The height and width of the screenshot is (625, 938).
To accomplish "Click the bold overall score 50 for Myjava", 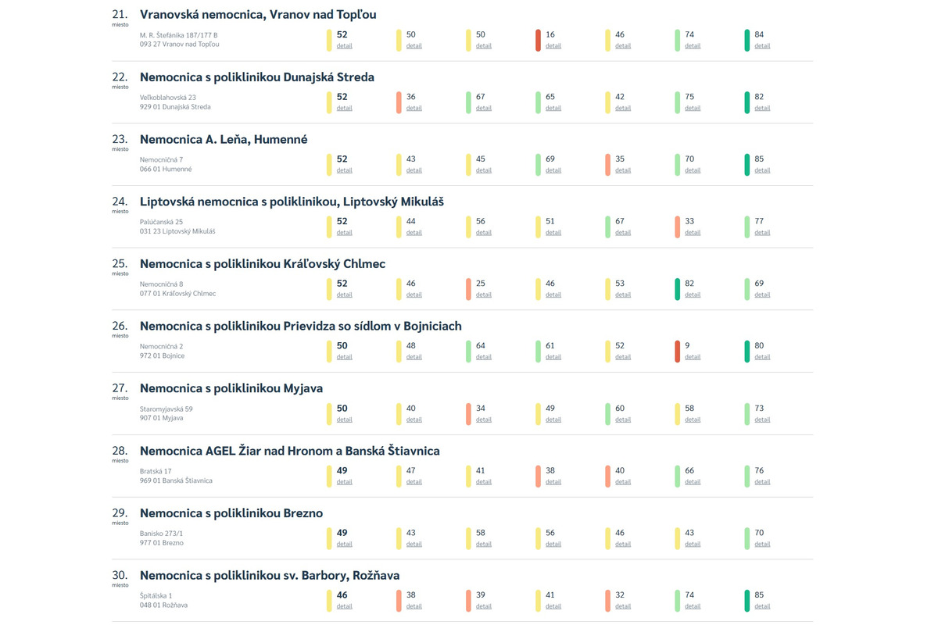I will coord(342,408).
